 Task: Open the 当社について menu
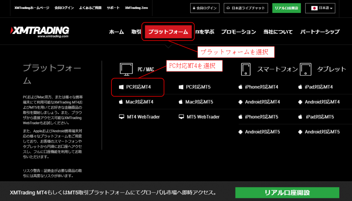[278, 32]
